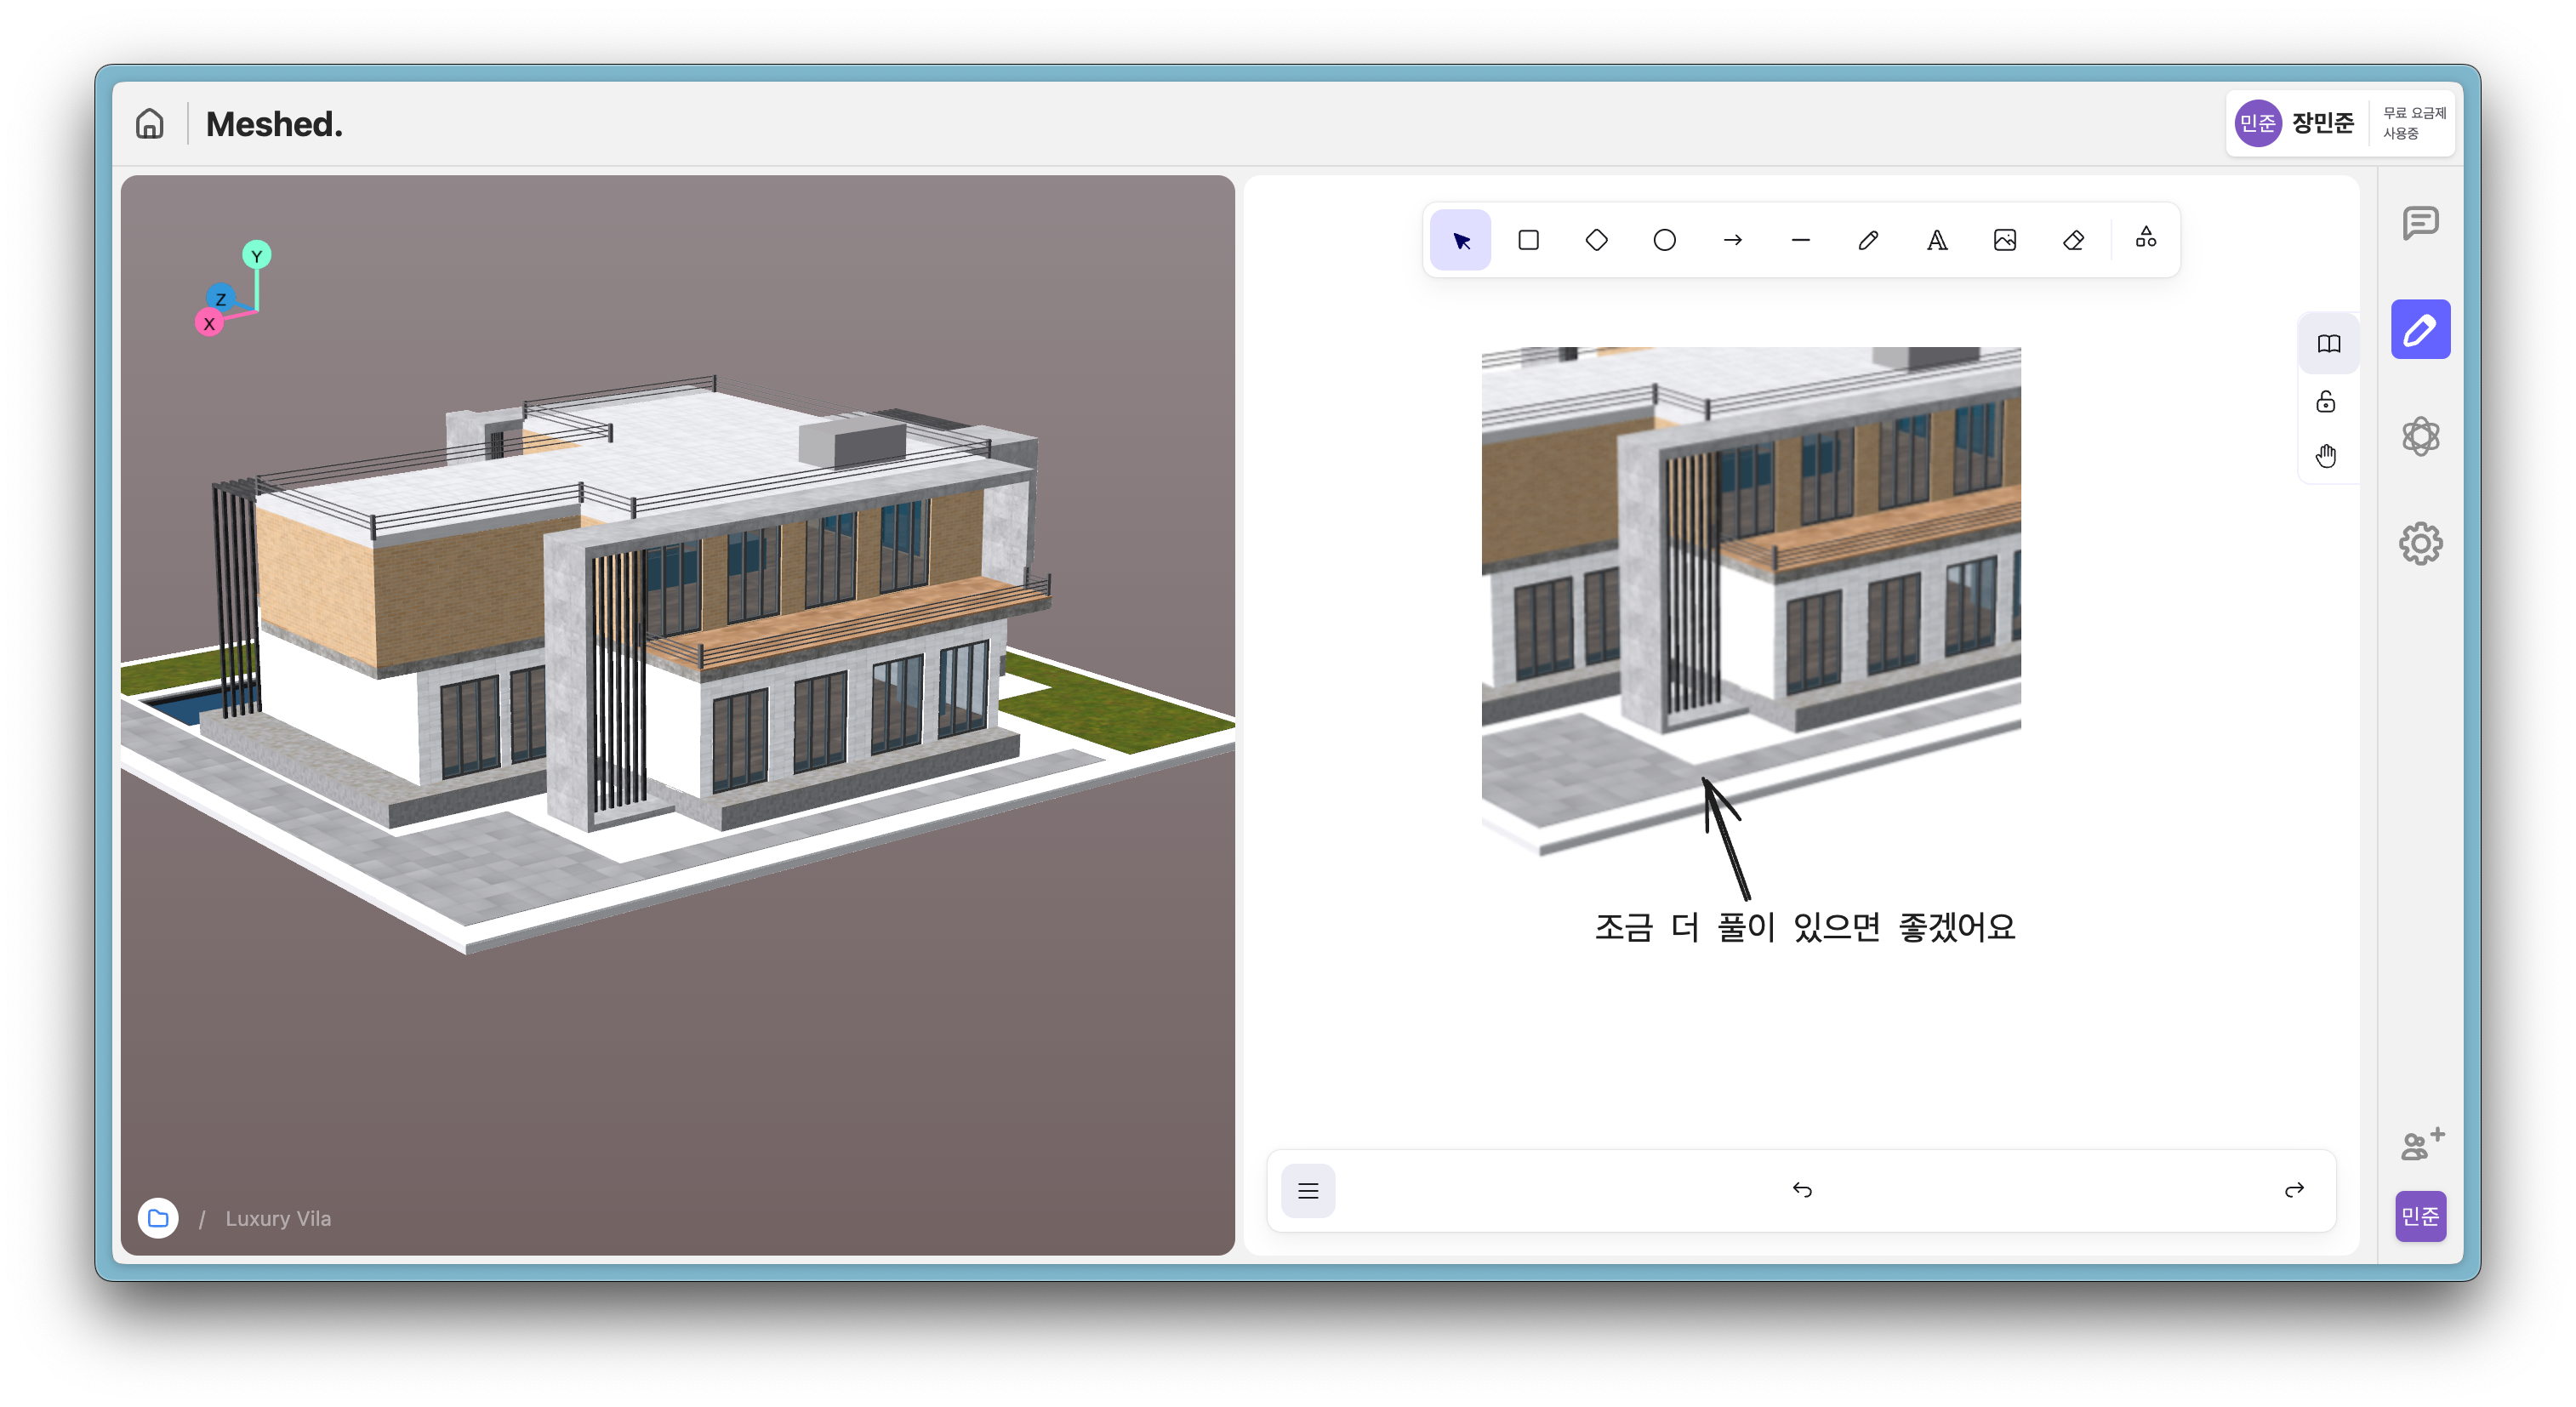Select the rectangle shape tool

(x=1528, y=240)
